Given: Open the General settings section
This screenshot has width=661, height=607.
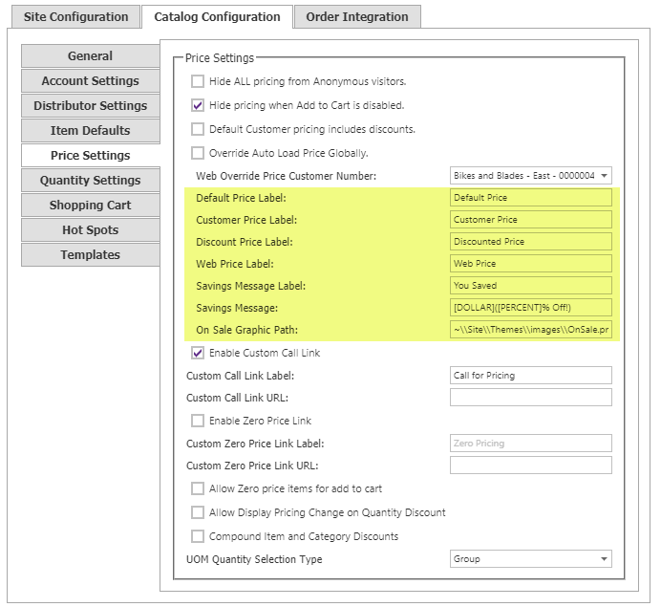Looking at the screenshot, I should click(90, 56).
